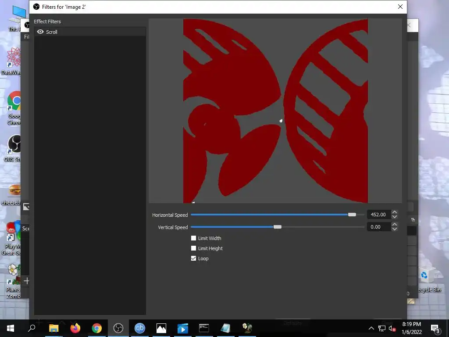Select the Scroll filter in Effect Filters
The width and height of the screenshot is (449, 337).
click(x=90, y=32)
